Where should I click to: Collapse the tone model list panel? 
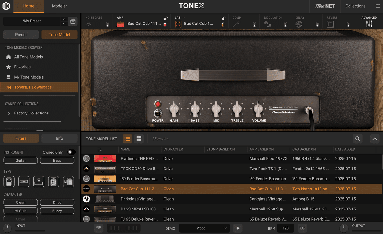click(375, 139)
